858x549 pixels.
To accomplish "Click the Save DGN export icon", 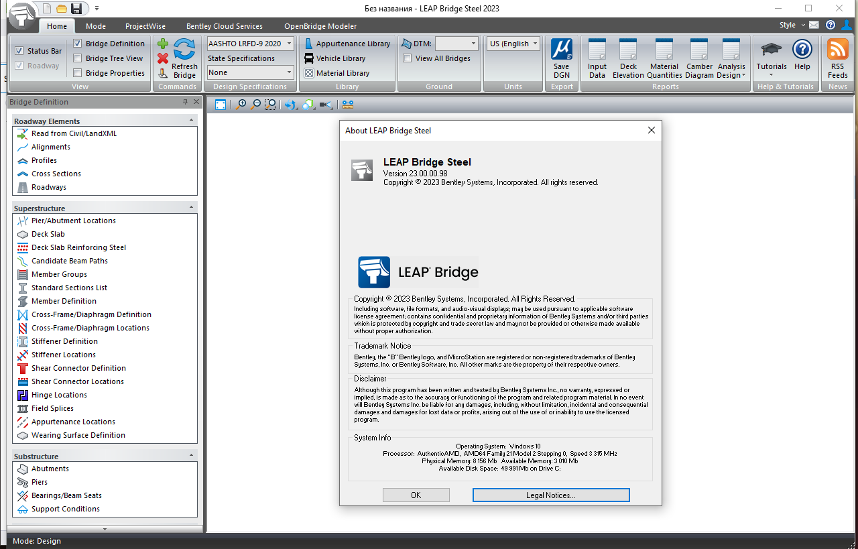I will pyautogui.click(x=562, y=59).
